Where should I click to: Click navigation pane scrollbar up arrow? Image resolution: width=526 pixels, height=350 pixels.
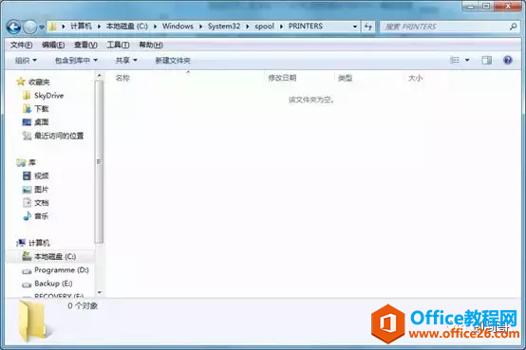99,76
